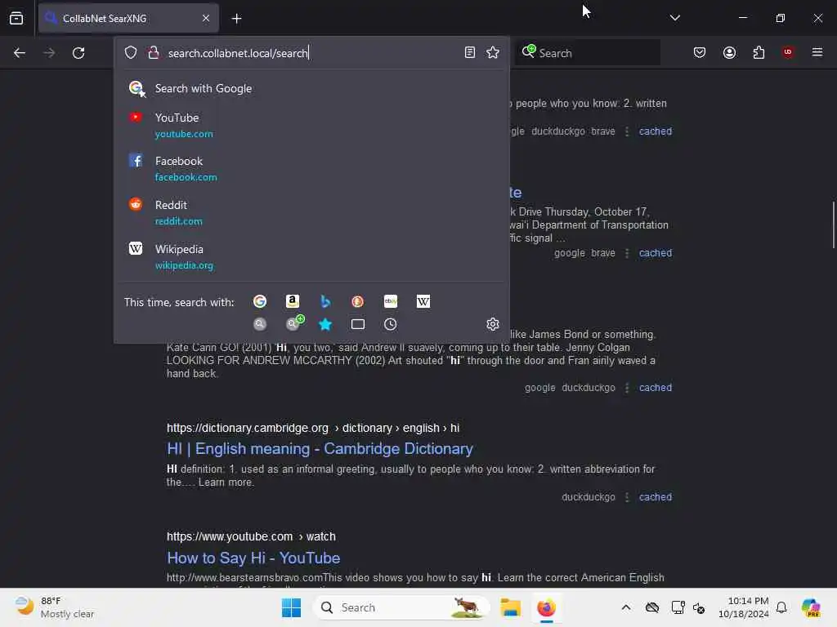
Task: Select the Facebook facebook.com suggestion
Action: [x=311, y=168]
